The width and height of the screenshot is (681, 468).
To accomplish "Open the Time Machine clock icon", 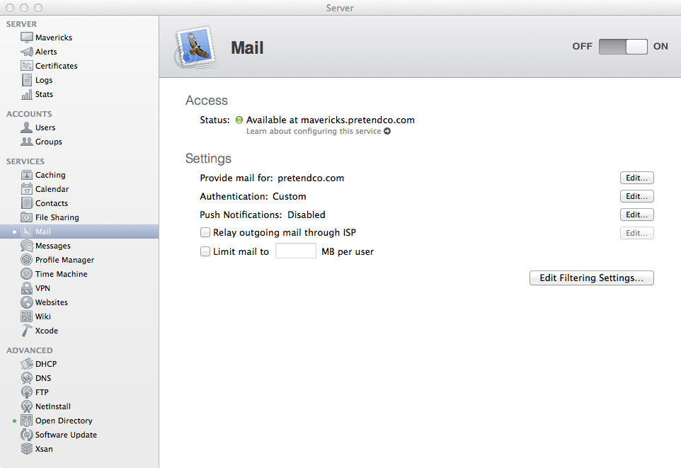I will tap(26, 274).
